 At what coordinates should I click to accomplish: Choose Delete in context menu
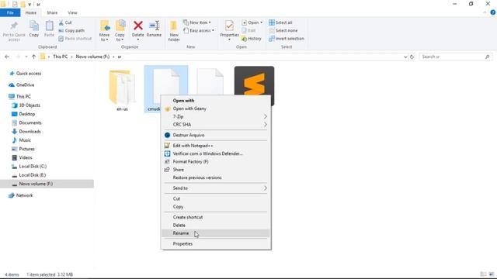pos(216,226)
